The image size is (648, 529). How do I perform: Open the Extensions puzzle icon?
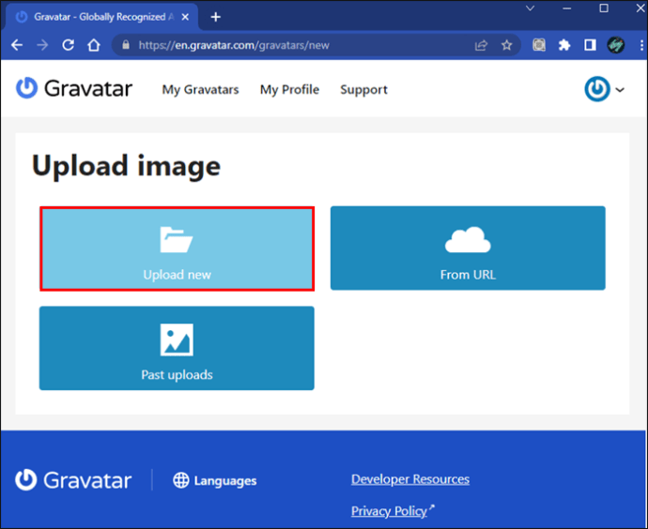tap(564, 45)
